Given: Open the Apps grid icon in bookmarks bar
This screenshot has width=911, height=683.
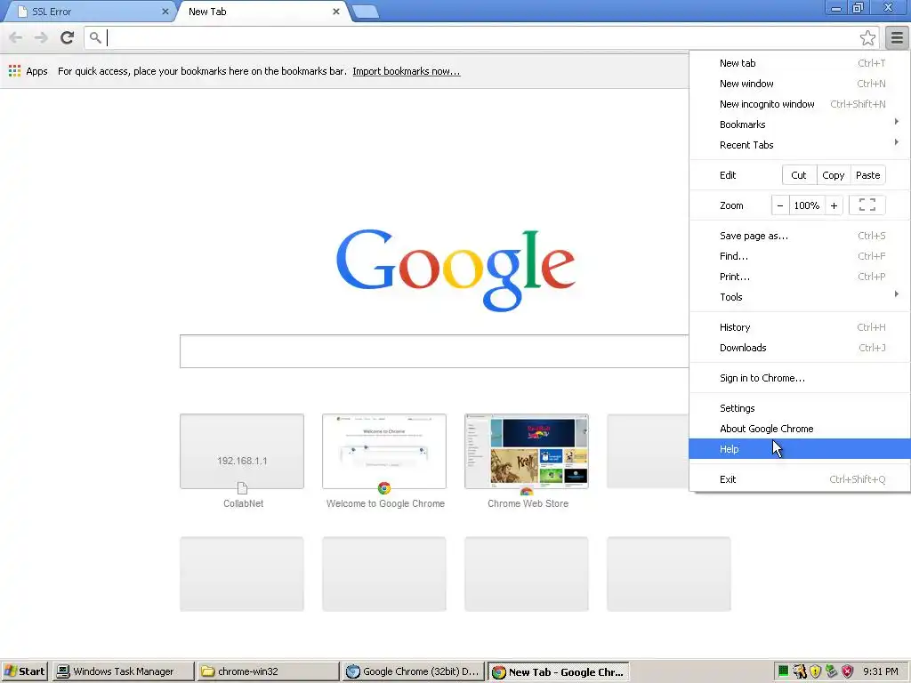Looking at the screenshot, I should (x=14, y=71).
